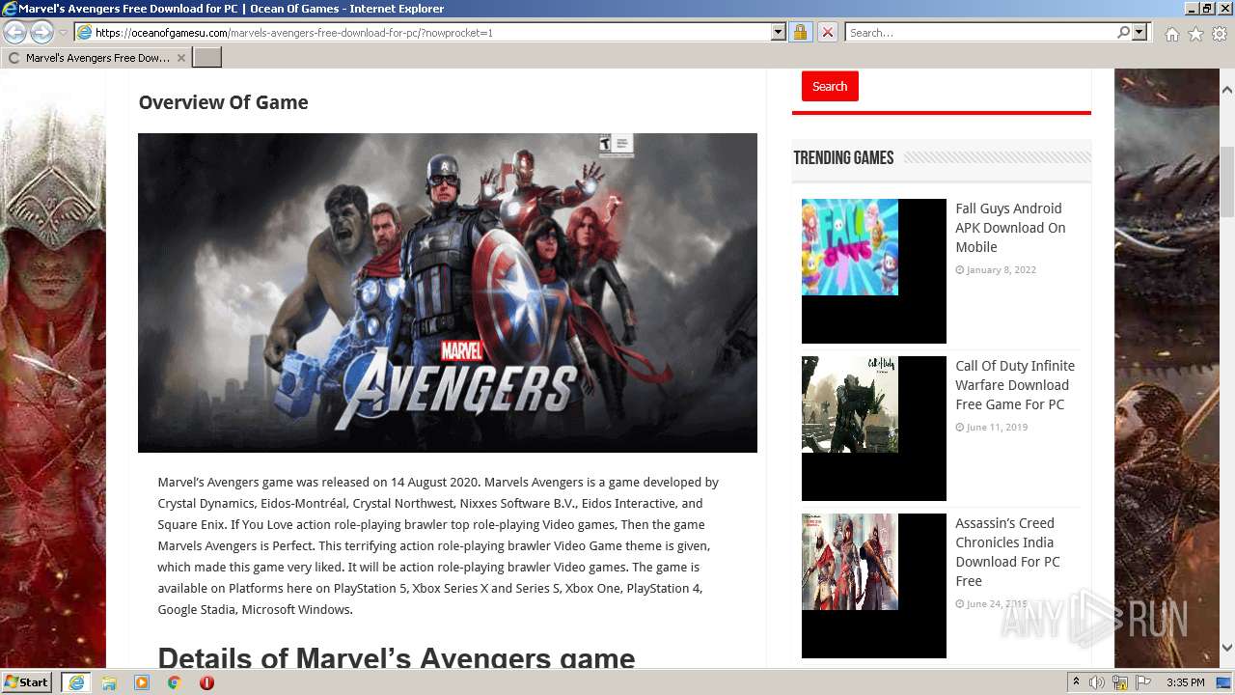Open Favorites star icon
The width and height of the screenshot is (1235, 695).
(x=1195, y=34)
